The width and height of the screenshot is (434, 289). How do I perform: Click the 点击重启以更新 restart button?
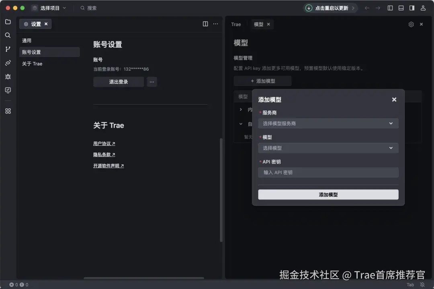(x=330, y=8)
